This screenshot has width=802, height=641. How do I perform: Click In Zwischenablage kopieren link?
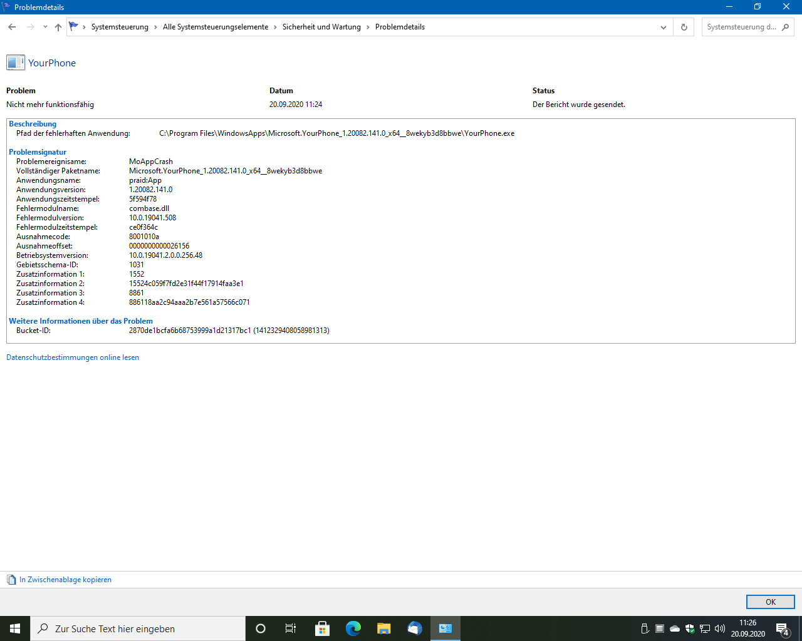[65, 580]
